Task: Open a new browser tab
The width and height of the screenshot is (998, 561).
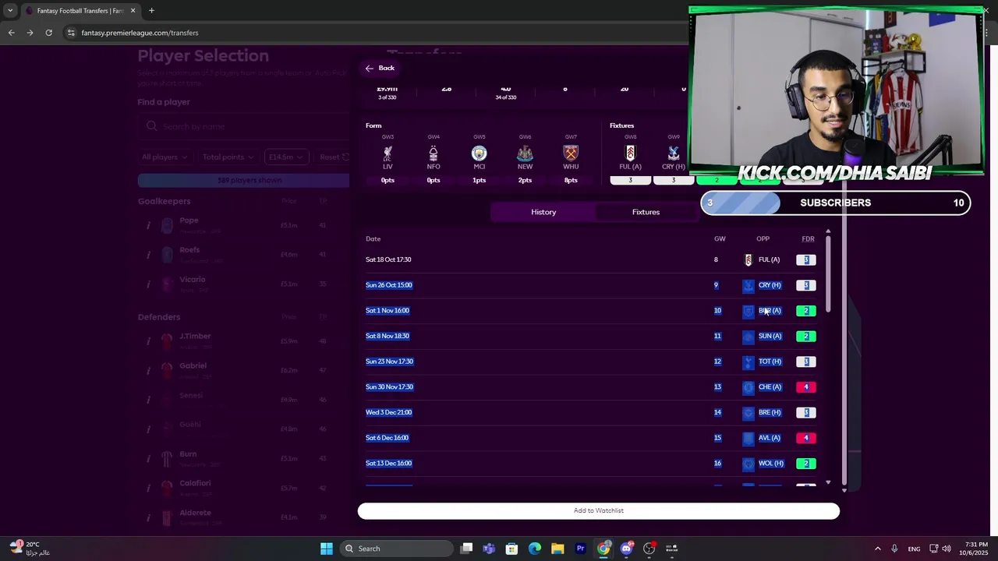Action: point(151,11)
